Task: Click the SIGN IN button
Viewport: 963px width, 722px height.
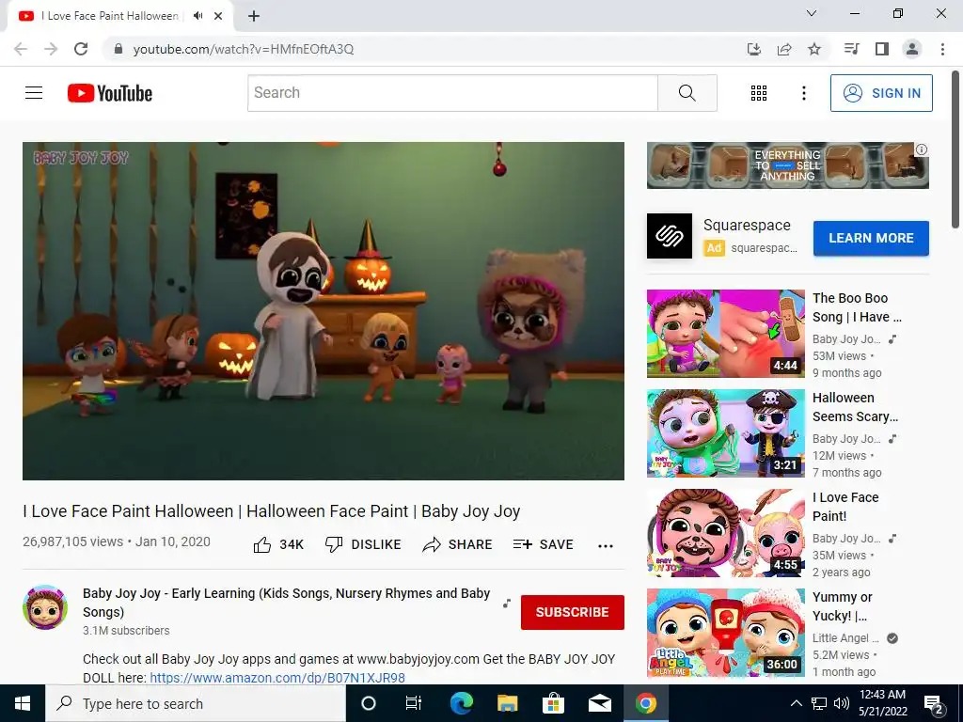Action: (881, 93)
